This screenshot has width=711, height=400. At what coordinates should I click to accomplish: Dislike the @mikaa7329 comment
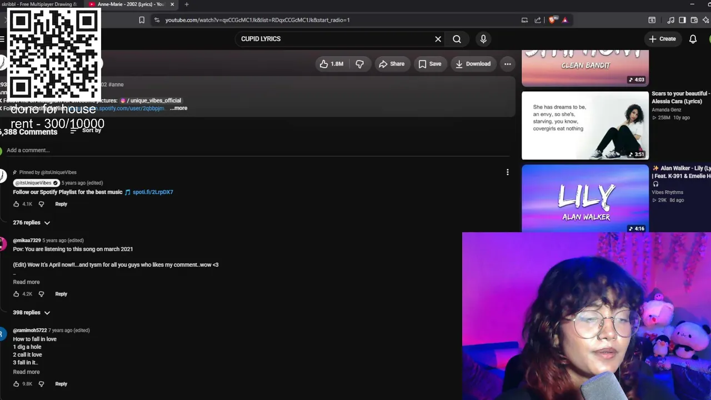(x=41, y=294)
